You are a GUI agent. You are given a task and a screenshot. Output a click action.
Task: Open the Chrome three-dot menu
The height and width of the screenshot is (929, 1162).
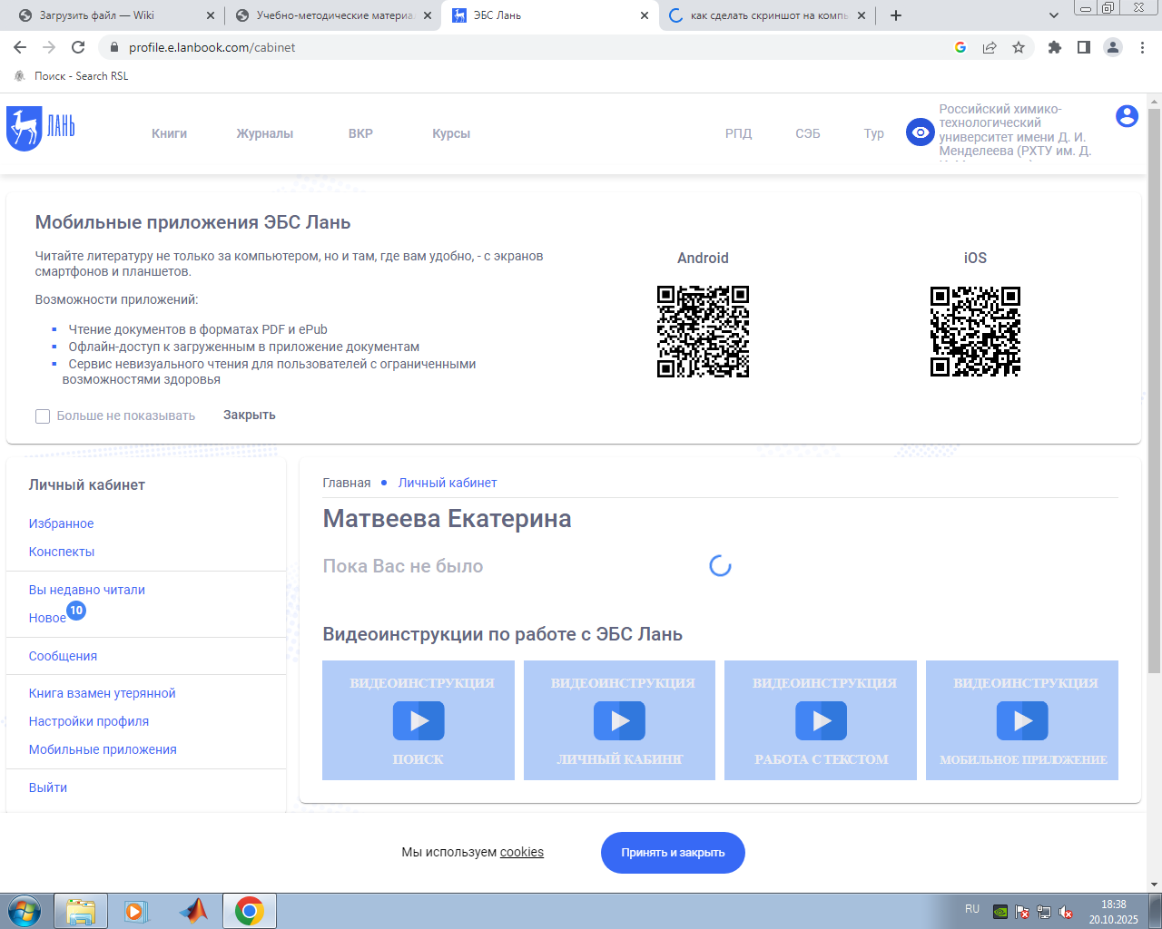(1142, 47)
